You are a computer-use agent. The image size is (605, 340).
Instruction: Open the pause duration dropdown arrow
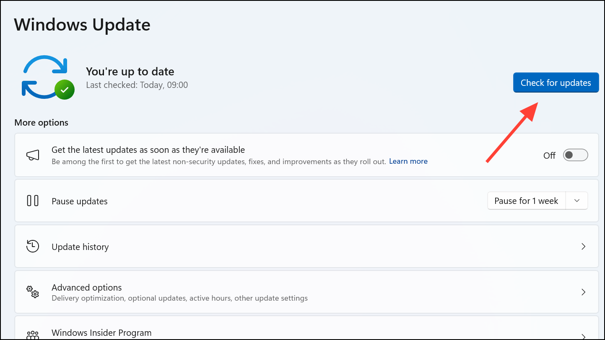(577, 201)
